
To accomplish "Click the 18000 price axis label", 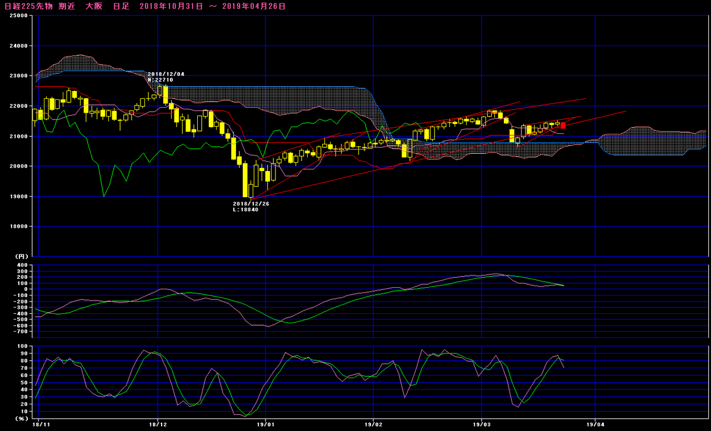I will click(x=19, y=227).
